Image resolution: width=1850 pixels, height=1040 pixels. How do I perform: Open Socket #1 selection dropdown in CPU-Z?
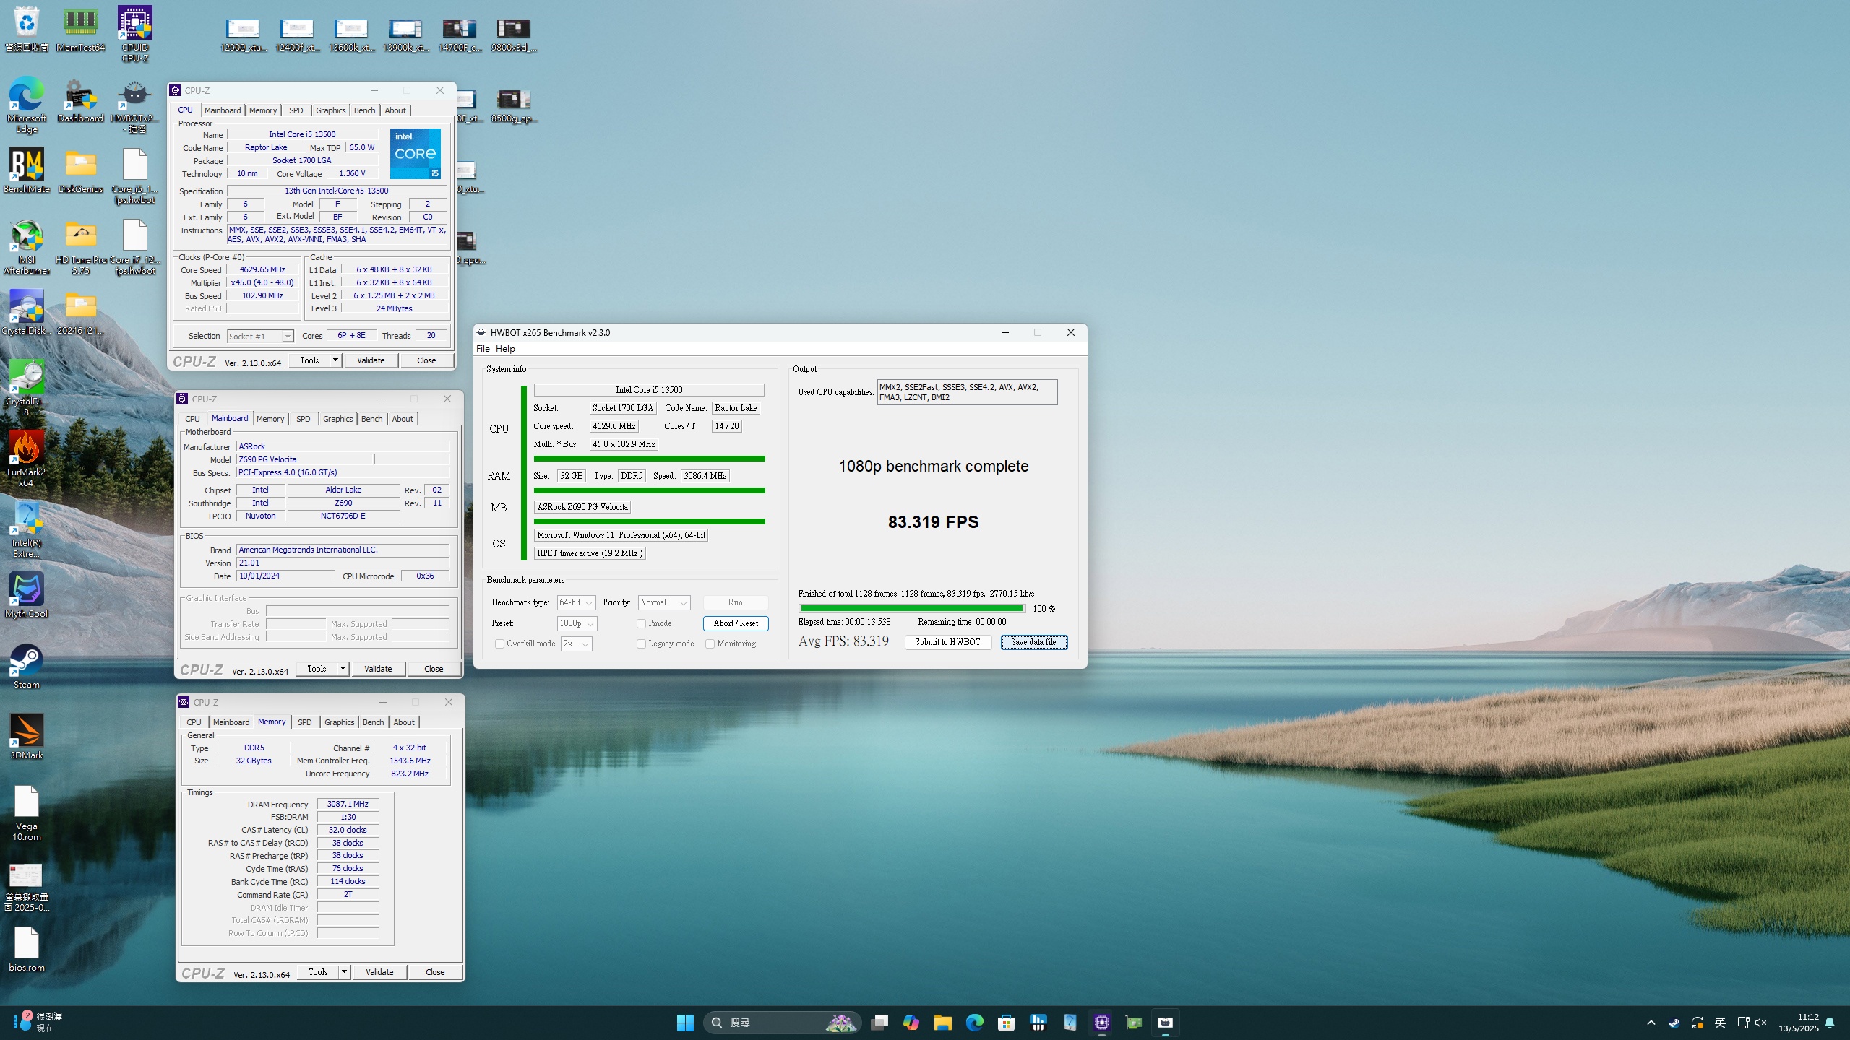[x=260, y=336]
